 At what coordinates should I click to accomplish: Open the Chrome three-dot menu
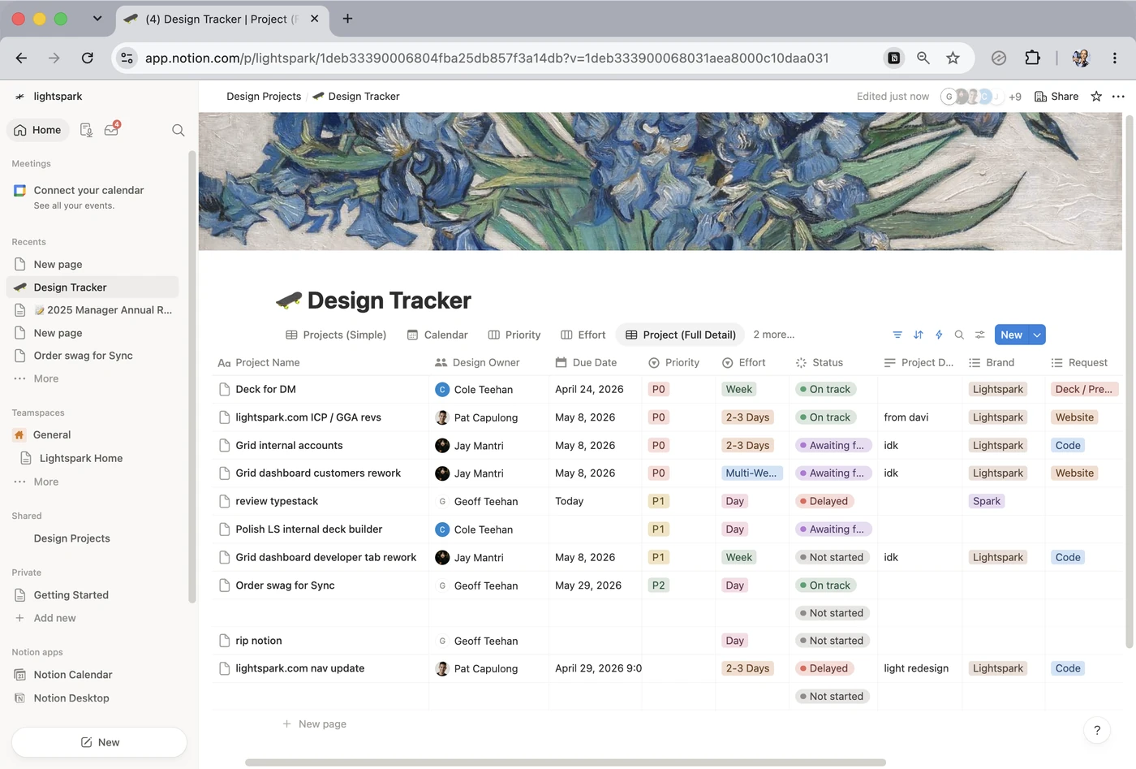1115,58
